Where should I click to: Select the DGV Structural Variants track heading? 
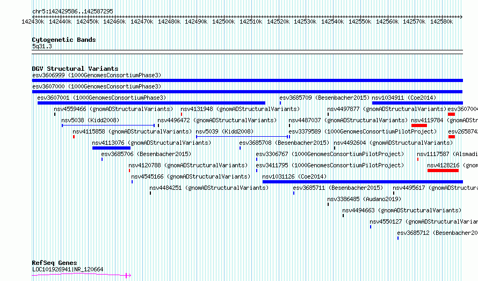point(75,69)
